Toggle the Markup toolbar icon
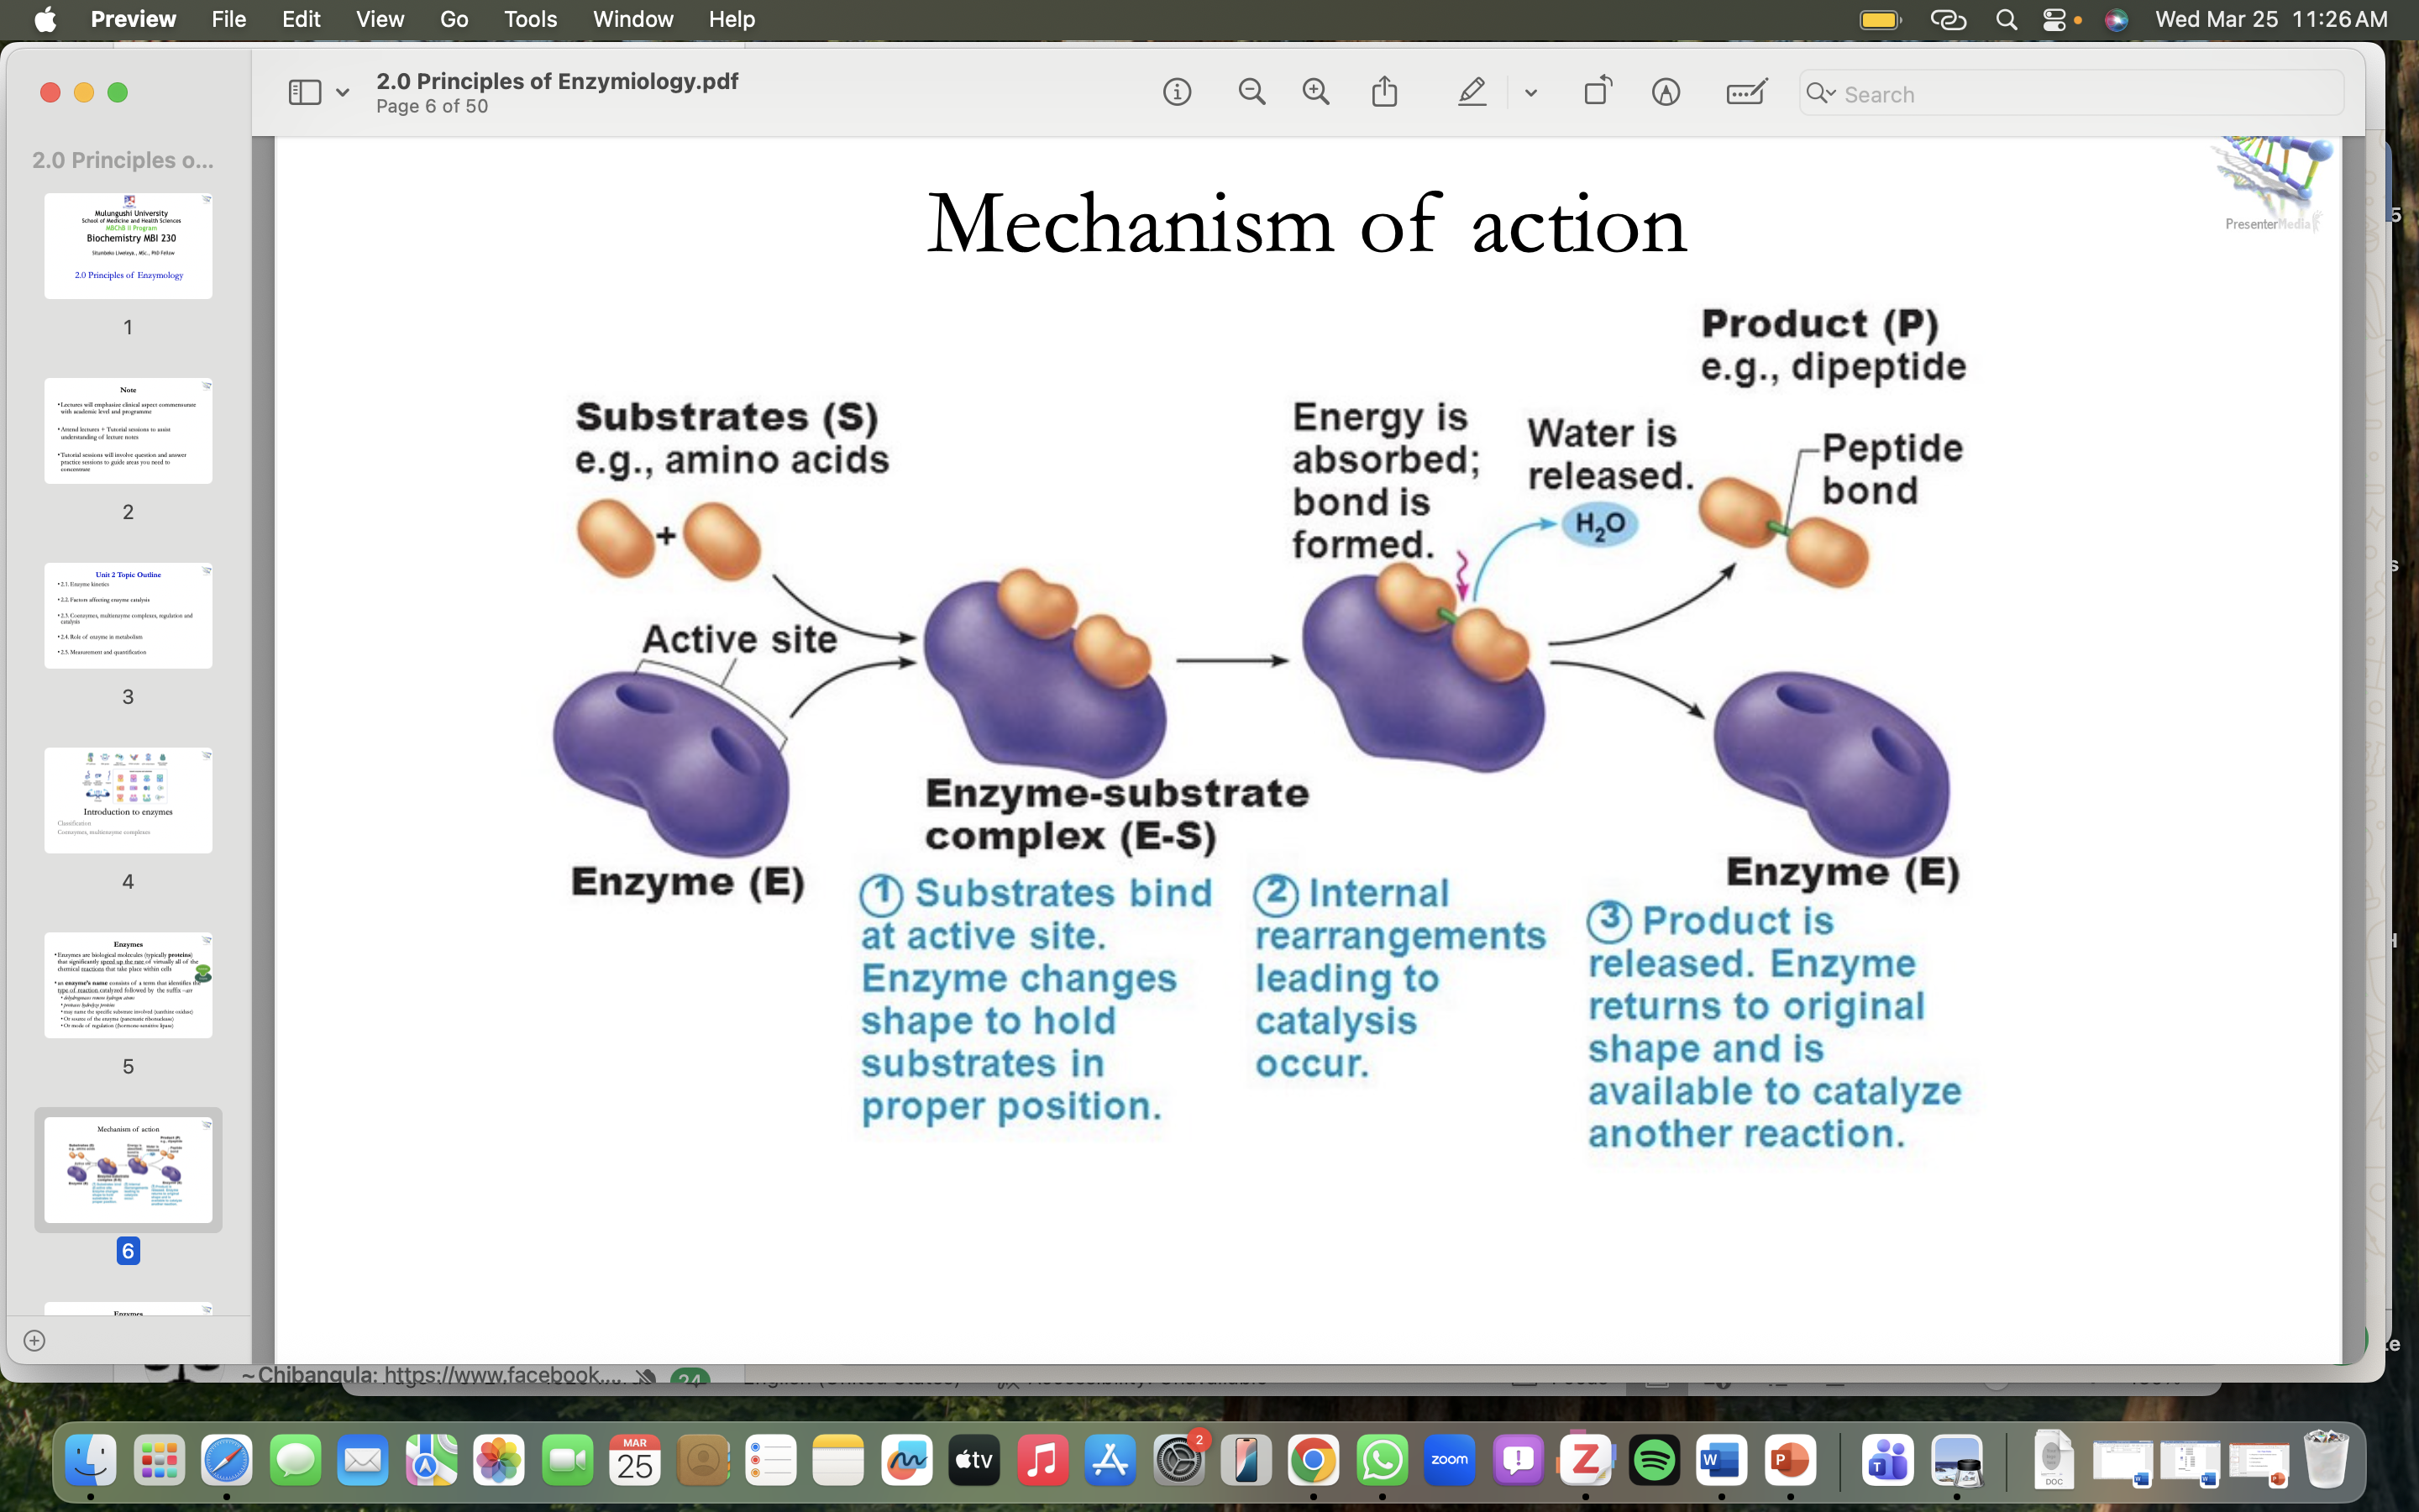 pyautogui.click(x=1666, y=93)
